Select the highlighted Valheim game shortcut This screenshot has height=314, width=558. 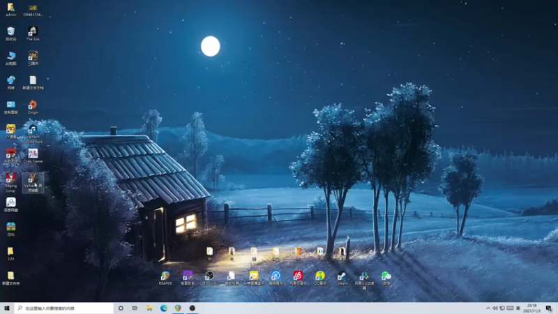pyautogui.click(x=33, y=183)
